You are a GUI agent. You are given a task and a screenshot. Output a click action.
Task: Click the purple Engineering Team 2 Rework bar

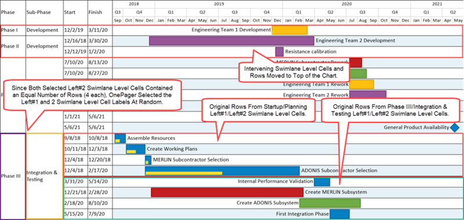pyautogui.click(x=368, y=95)
